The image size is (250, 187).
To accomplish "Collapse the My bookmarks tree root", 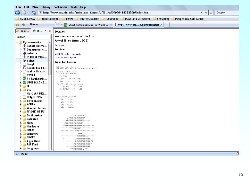I will pyautogui.click(x=17, y=42).
